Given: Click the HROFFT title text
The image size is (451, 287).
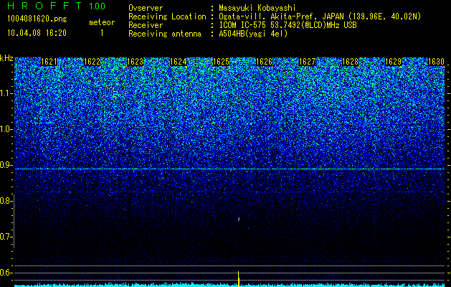Looking at the screenshot, I should coord(44,6).
